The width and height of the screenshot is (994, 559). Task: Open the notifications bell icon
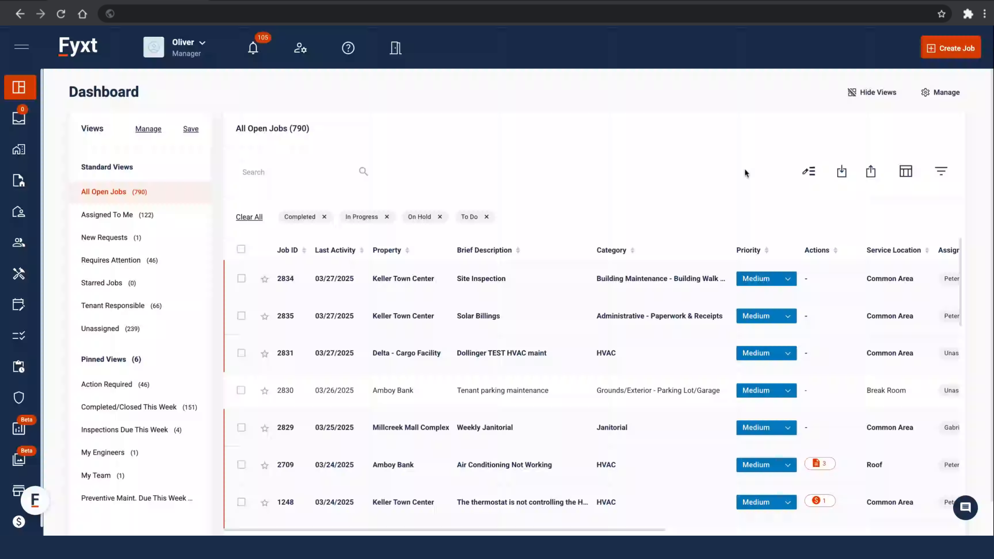click(253, 48)
